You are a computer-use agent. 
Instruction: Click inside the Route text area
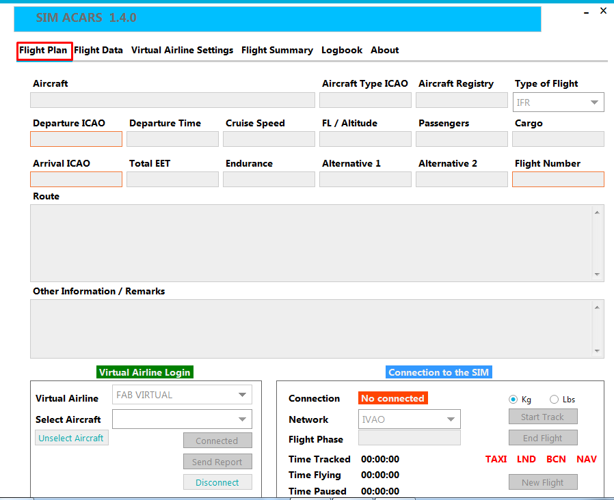tap(308, 242)
